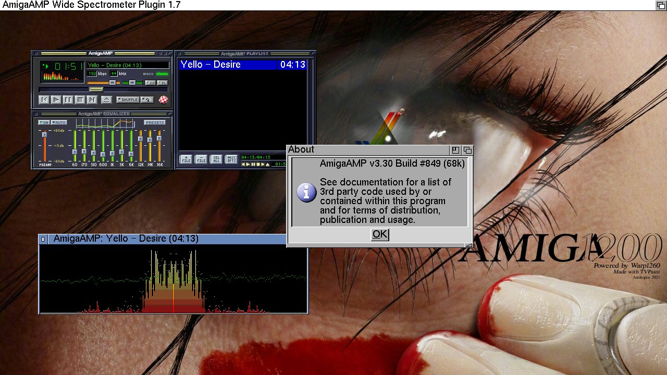Click the About dialog zoom gadget
This screenshot has width=667, height=375.
pyautogui.click(x=455, y=150)
